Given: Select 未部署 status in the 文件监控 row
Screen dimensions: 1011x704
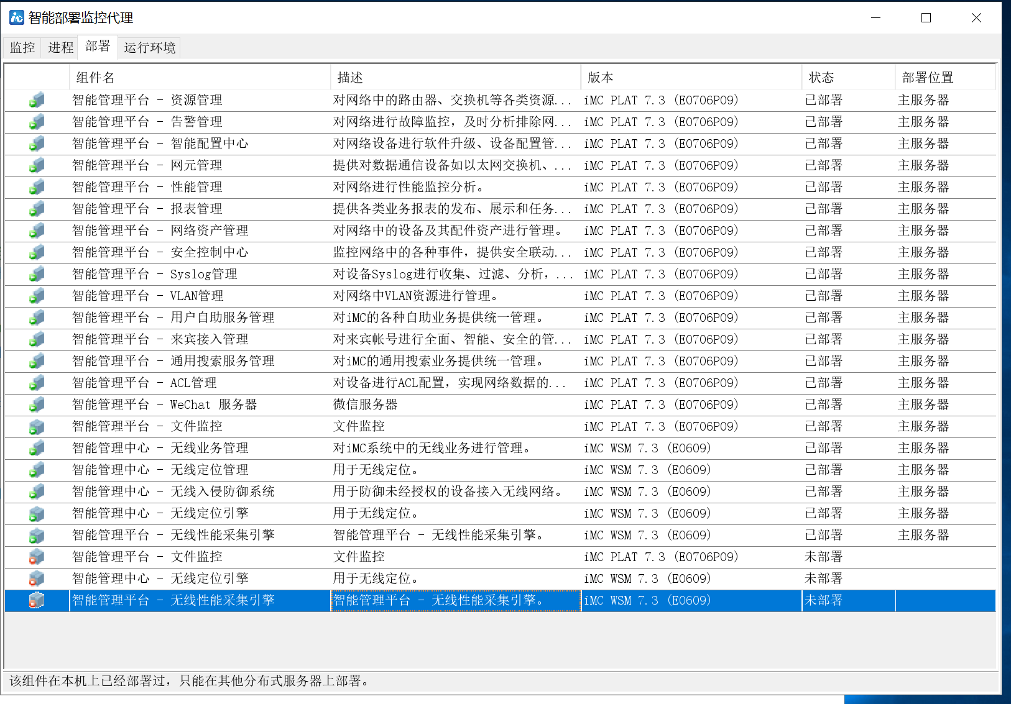Looking at the screenshot, I should (824, 557).
